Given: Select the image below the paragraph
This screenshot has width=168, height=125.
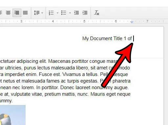Looking at the screenshot, I should 13,115.
